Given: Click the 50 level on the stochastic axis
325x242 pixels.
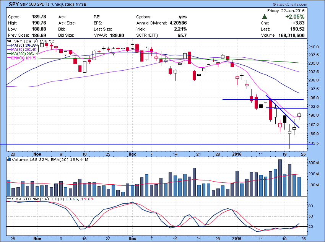Looking at the screenshot, I should [311, 216].
